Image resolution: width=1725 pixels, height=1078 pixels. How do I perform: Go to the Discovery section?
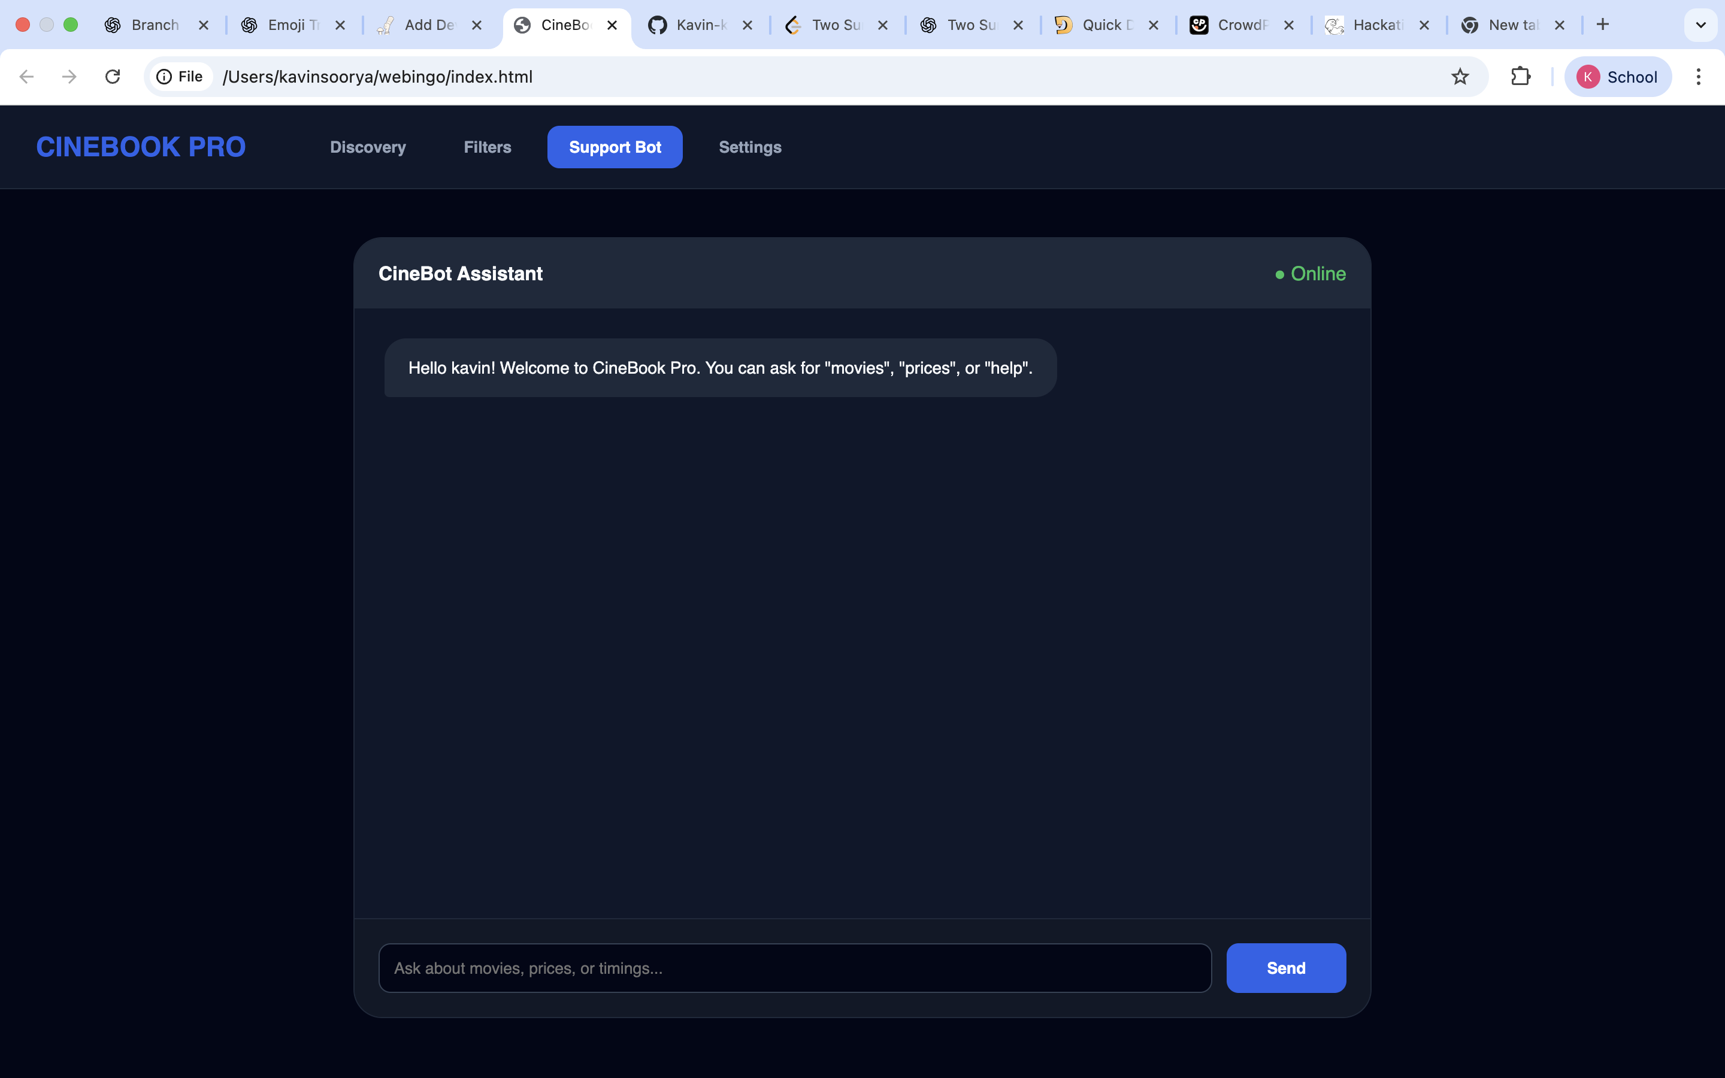pyautogui.click(x=368, y=147)
